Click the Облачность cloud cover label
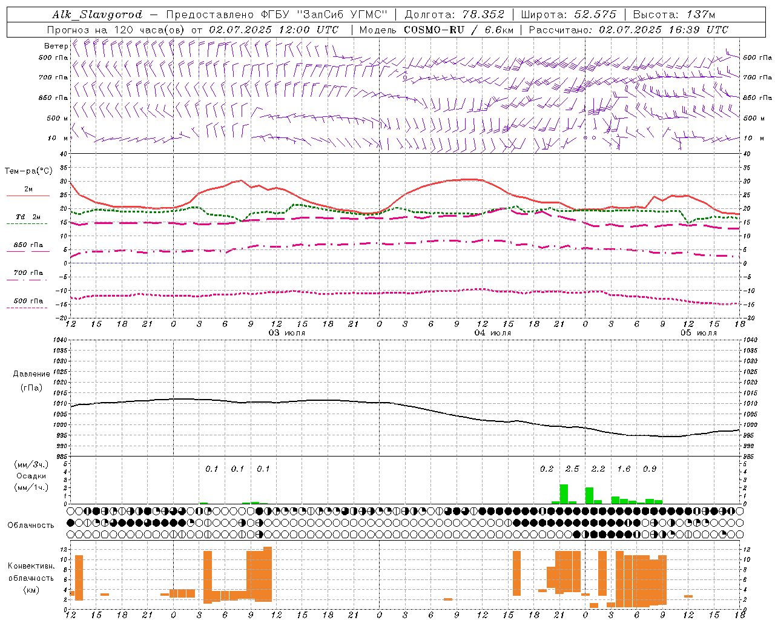This screenshot has width=775, height=620. coord(31,526)
